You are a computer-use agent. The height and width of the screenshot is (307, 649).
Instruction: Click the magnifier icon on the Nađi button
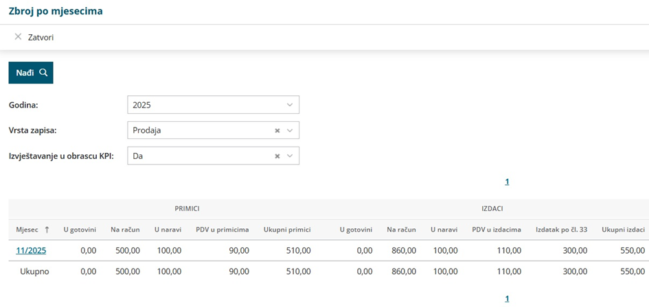[43, 73]
